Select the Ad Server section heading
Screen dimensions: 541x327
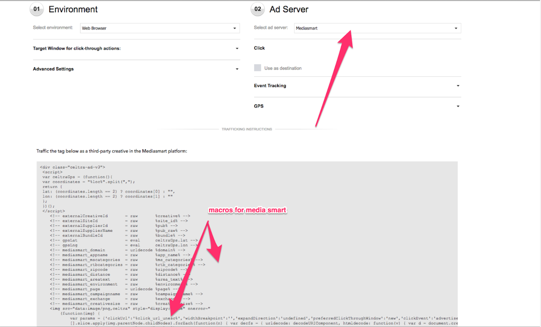pos(289,9)
